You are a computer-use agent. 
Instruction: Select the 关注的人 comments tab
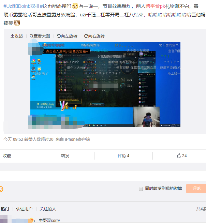tap(48, 209)
